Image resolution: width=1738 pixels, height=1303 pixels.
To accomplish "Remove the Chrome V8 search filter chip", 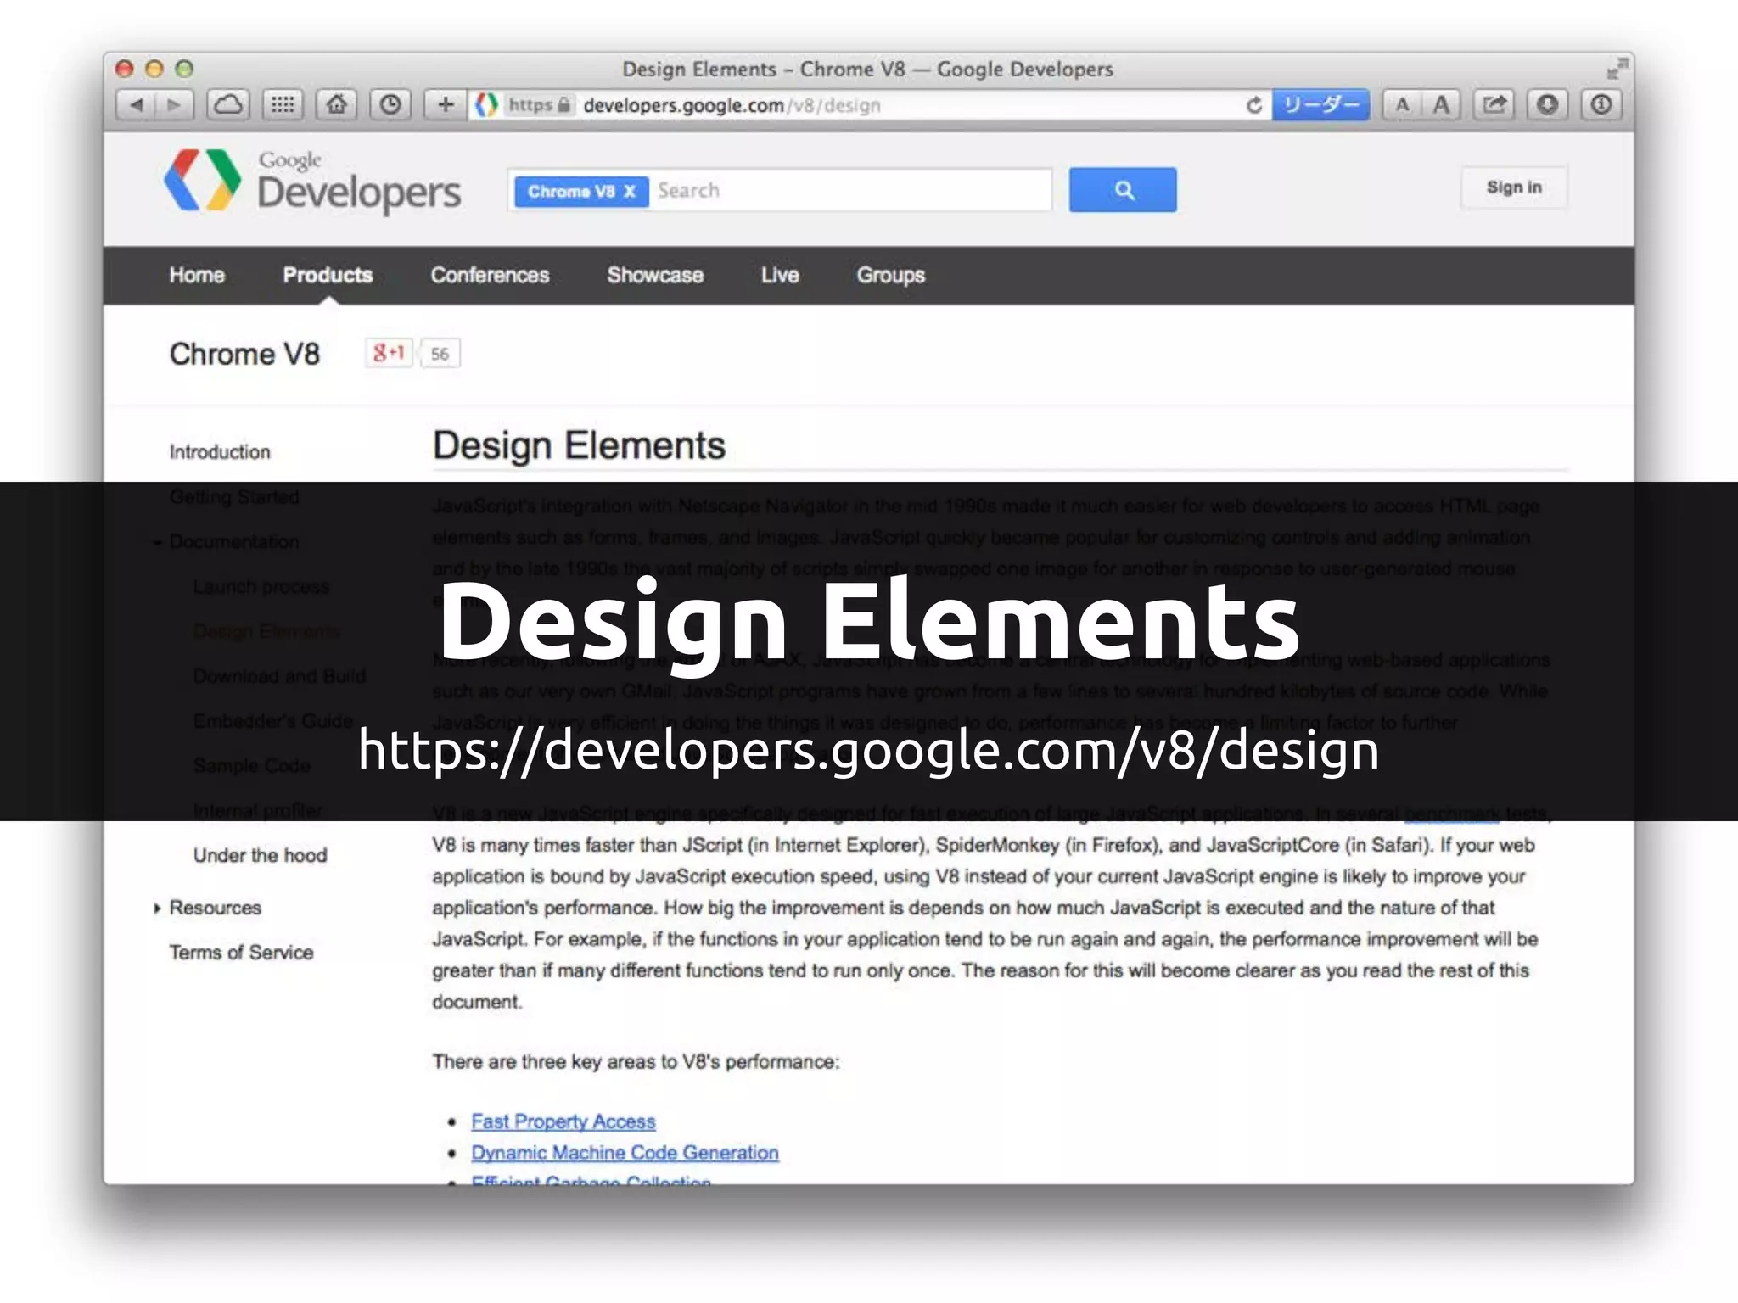I will tap(630, 192).
